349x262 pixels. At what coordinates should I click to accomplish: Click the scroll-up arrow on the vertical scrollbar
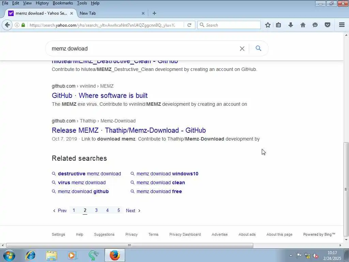point(346,35)
